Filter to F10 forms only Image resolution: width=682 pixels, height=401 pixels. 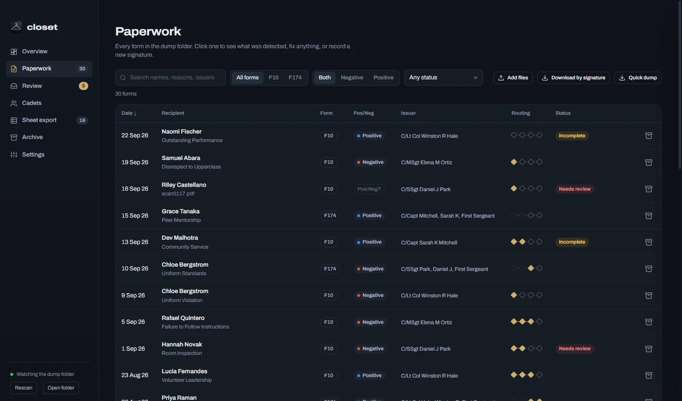point(274,78)
